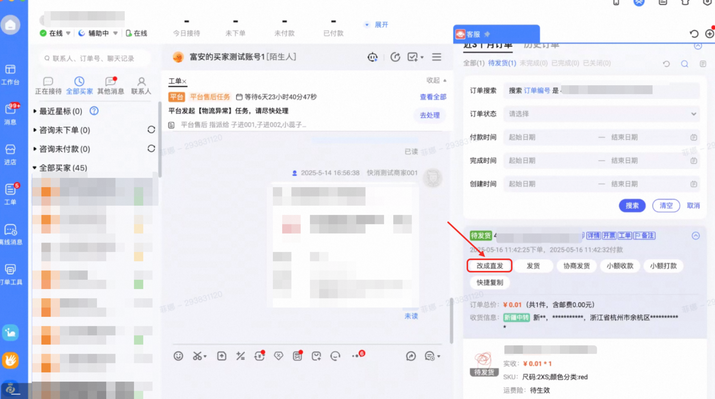
Task: Click the home avatar icon at sidebar top
Action: (10, 24)
